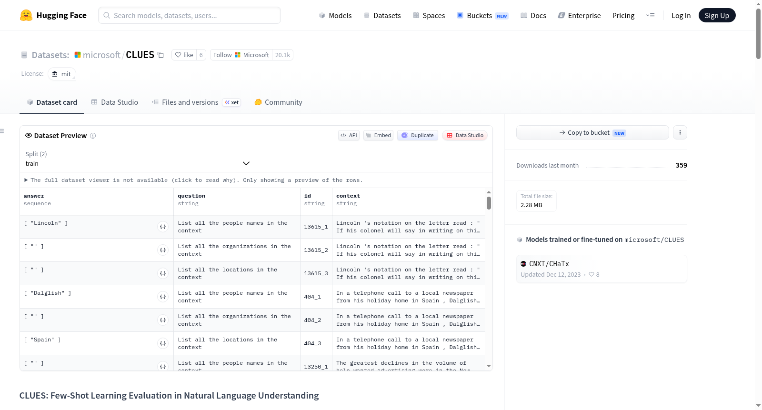This screenshot has height=410, width=762.
Task: Open the Datasets page
Action: pyautogui.click(x=382, y=15)
